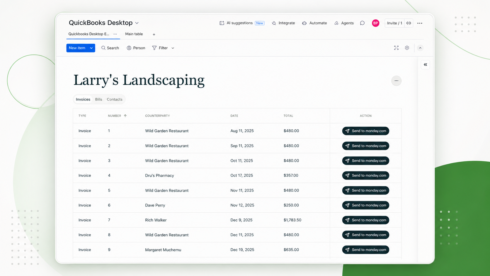This screenshot has height=276, width=490.
Task: Open the Automate center
Action: pyautogui.click(x=314, y=23)
